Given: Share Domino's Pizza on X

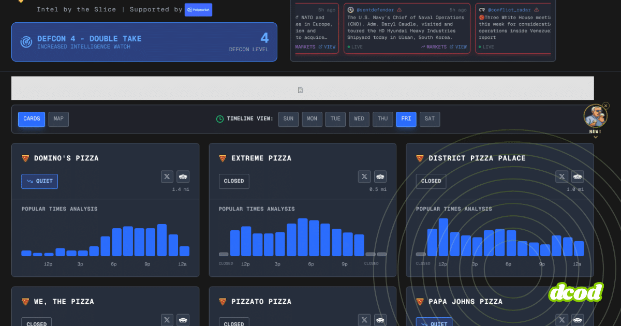Looking at the screenshot, I should 167,176.
